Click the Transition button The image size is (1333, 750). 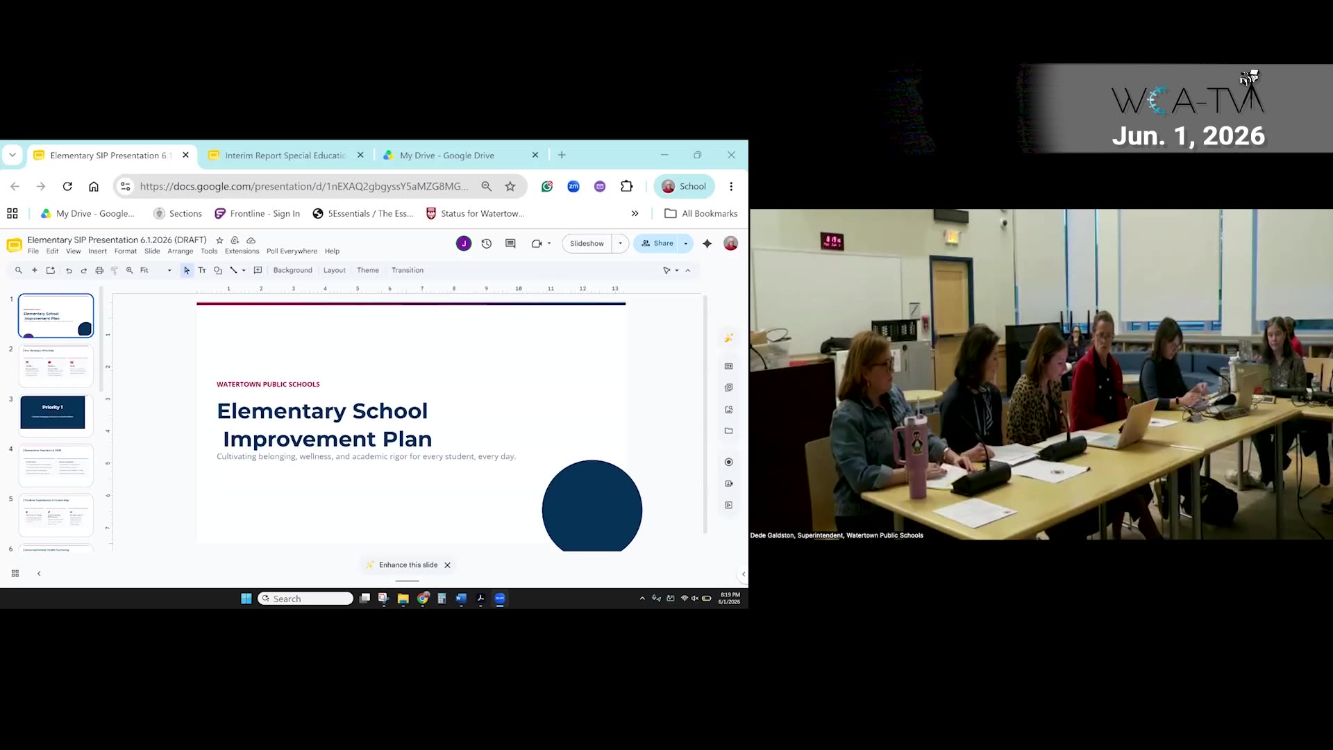[408, 270]
